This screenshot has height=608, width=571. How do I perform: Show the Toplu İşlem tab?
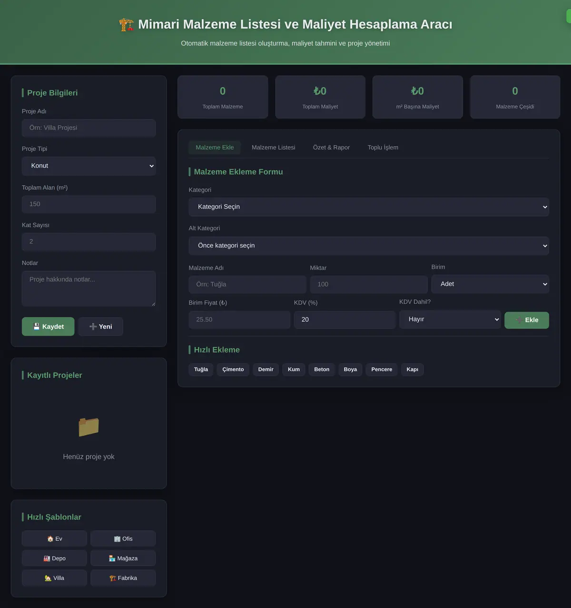[383, 147]
